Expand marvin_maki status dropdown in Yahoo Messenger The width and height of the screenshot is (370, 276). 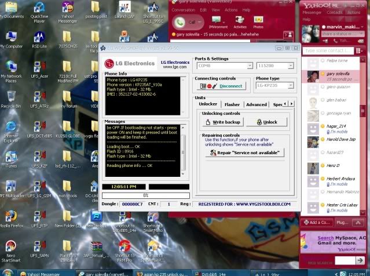click(362, 27)
